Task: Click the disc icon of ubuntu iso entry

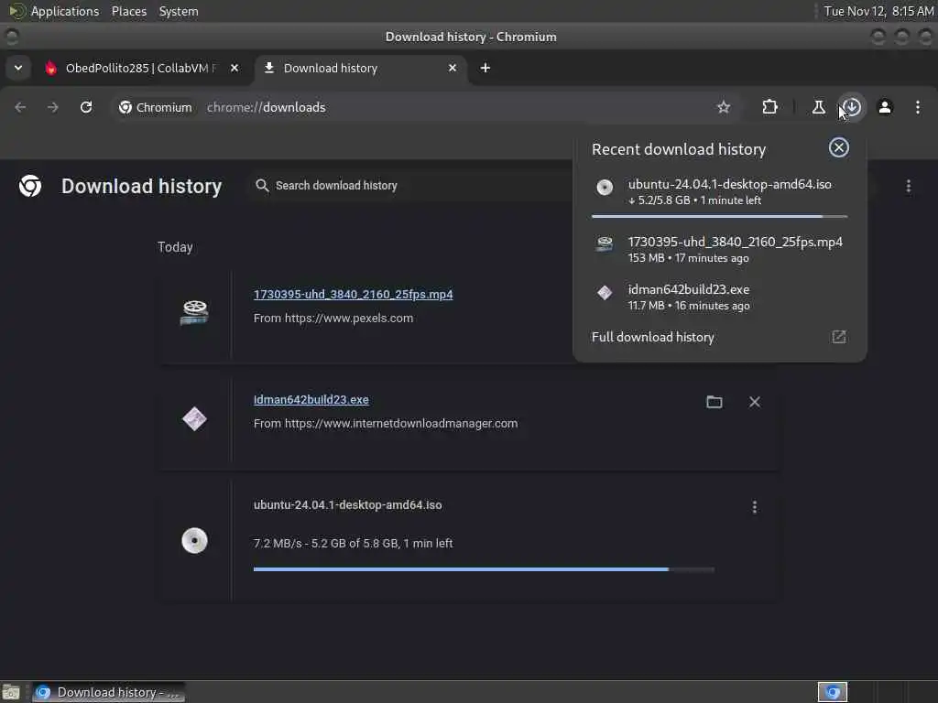Action: (194, 541)
